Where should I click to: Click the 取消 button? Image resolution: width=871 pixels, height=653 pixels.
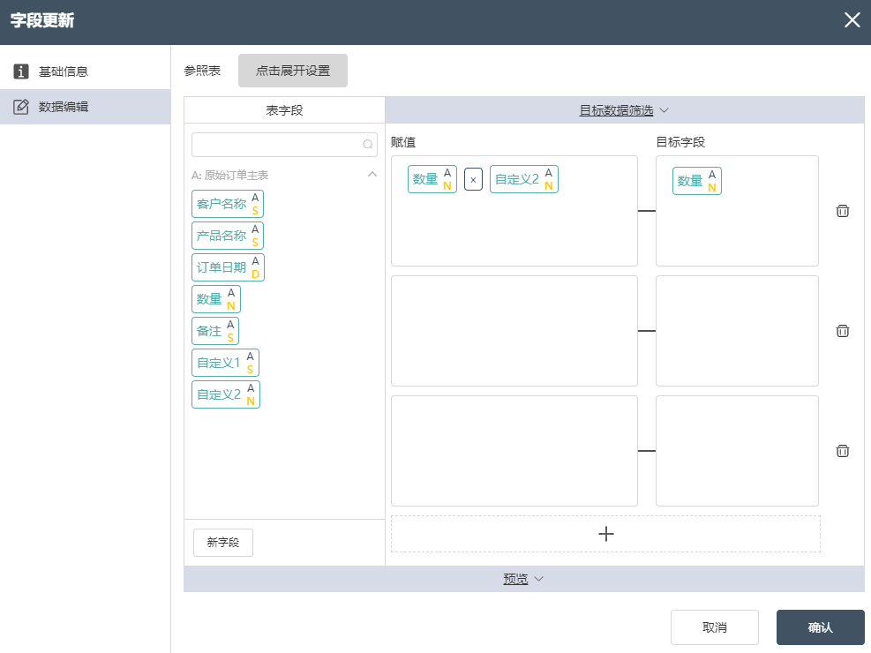pyautogui.click(x=714, y=627)
